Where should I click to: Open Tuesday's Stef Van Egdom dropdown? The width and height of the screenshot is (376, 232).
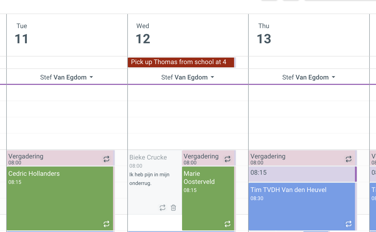click(x=91, y=77)
